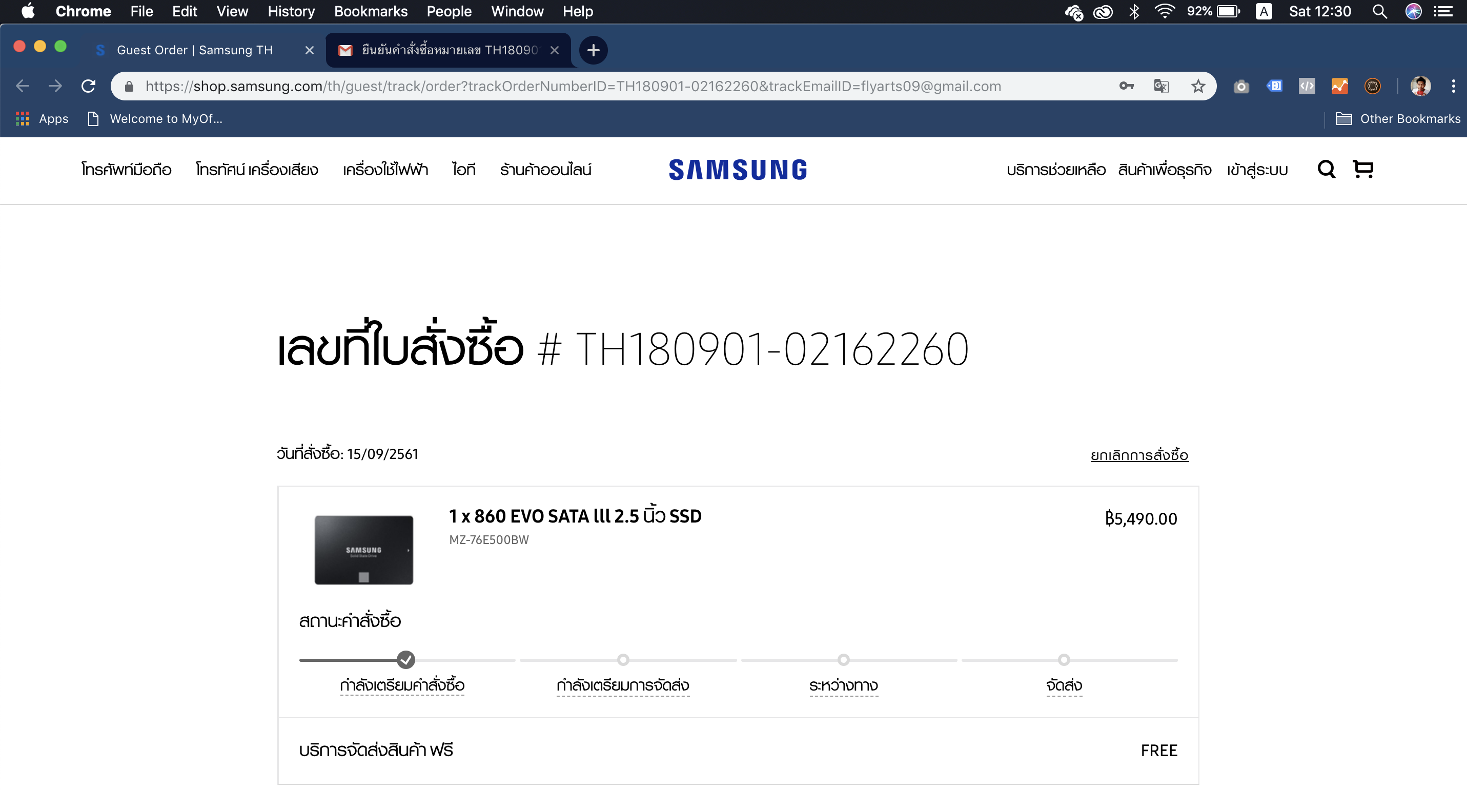This screenshot has height=793, width=1467.
Task: Click the checked กำลังเตรียมคำสั่งซื้อ progress marker
Action: [405, 659]
